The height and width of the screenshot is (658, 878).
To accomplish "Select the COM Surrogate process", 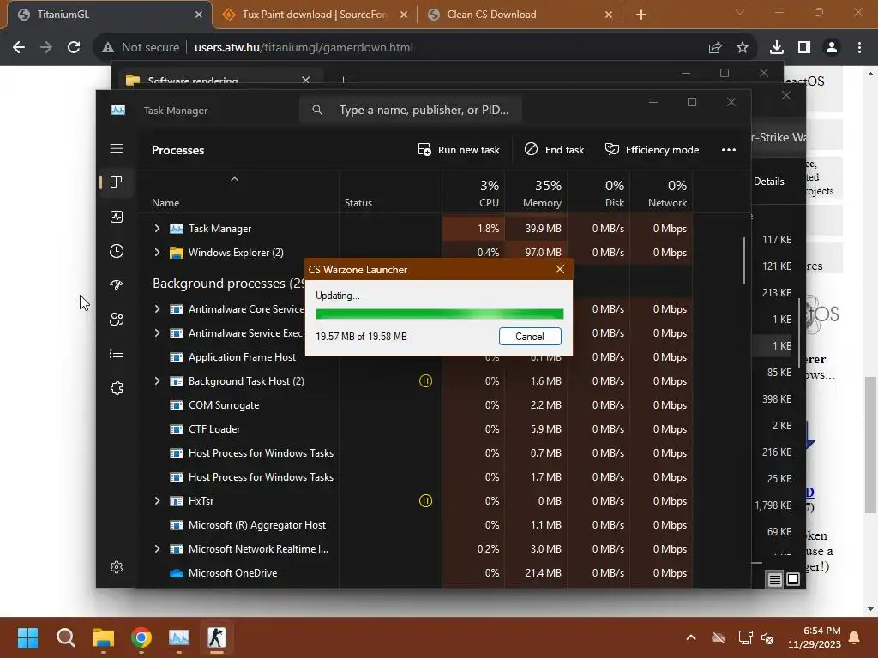I will point(224,405).
